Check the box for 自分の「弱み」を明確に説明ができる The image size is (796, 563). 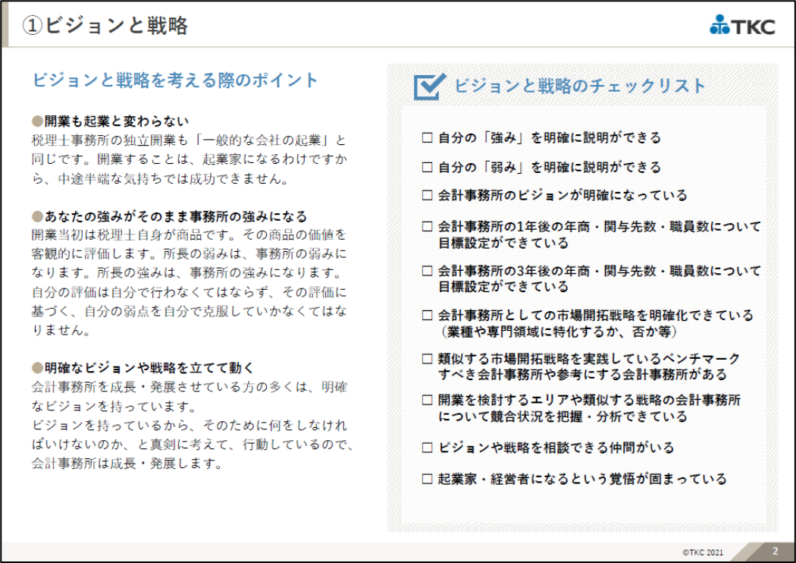click(428, 167)
